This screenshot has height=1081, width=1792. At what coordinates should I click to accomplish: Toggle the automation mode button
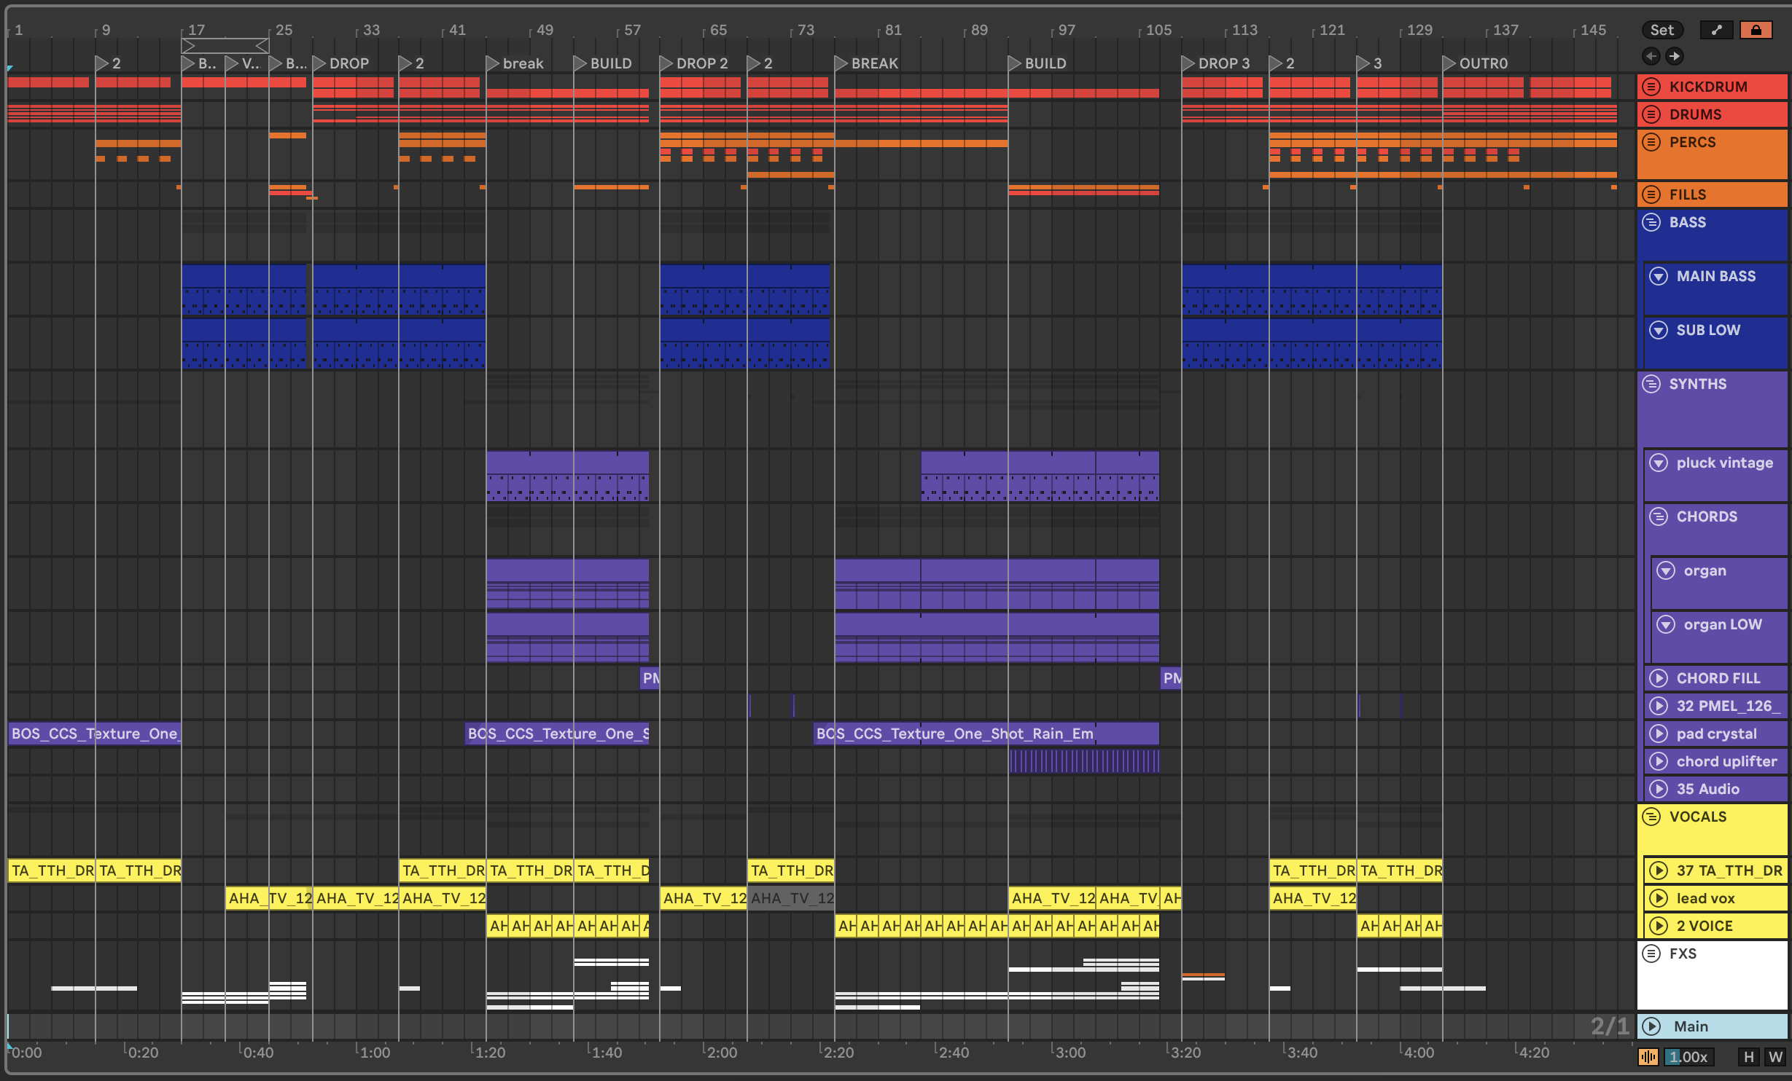coord(1717,30)
